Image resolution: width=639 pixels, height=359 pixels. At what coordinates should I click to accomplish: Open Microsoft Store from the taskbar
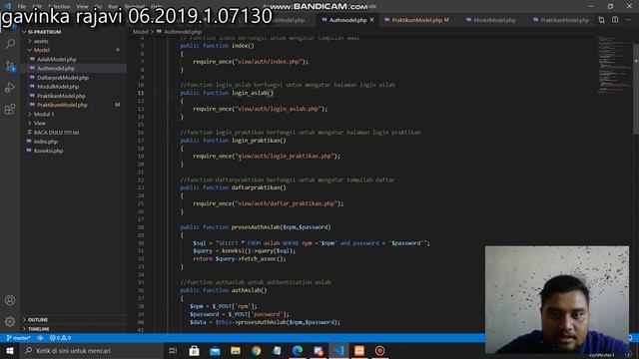(x=194, y=350)
